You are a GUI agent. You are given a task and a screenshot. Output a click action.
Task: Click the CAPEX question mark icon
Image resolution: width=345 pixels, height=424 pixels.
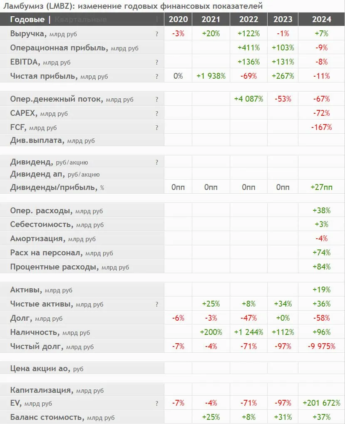(x=157, y=113)
